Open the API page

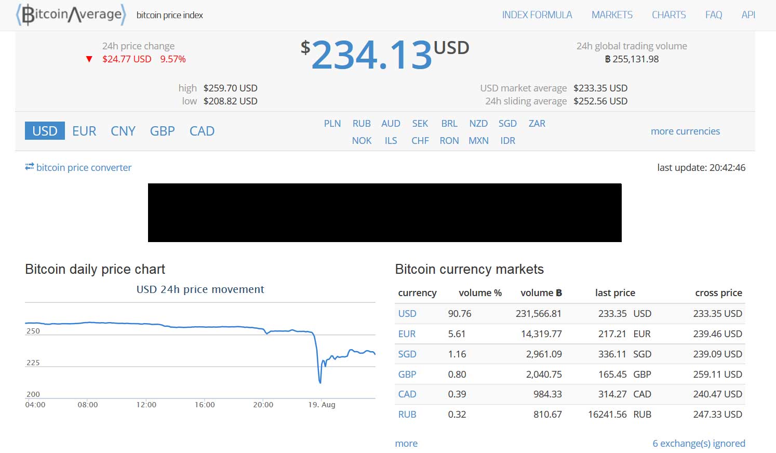tap(748, 15)
